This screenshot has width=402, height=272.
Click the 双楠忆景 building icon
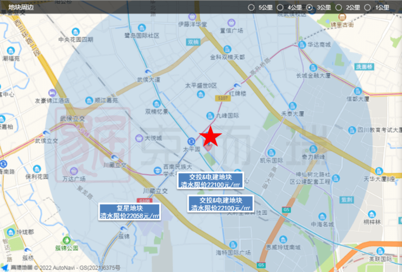pos(156,104)
